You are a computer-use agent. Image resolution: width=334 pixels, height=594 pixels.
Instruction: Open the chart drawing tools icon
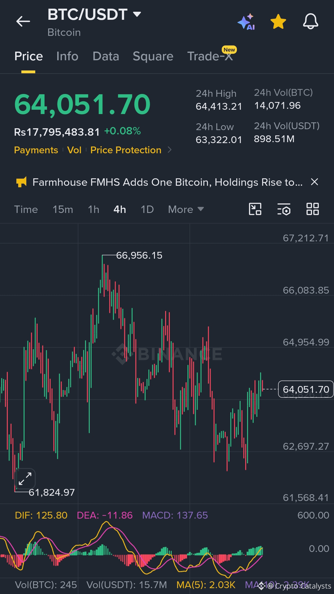[255, 209]
